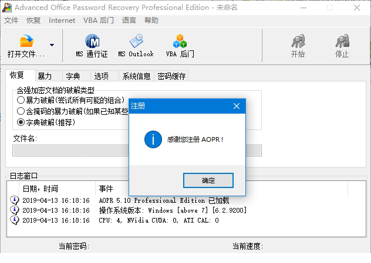Switch to the 系统信息 tab

click(x=136, y=76)
